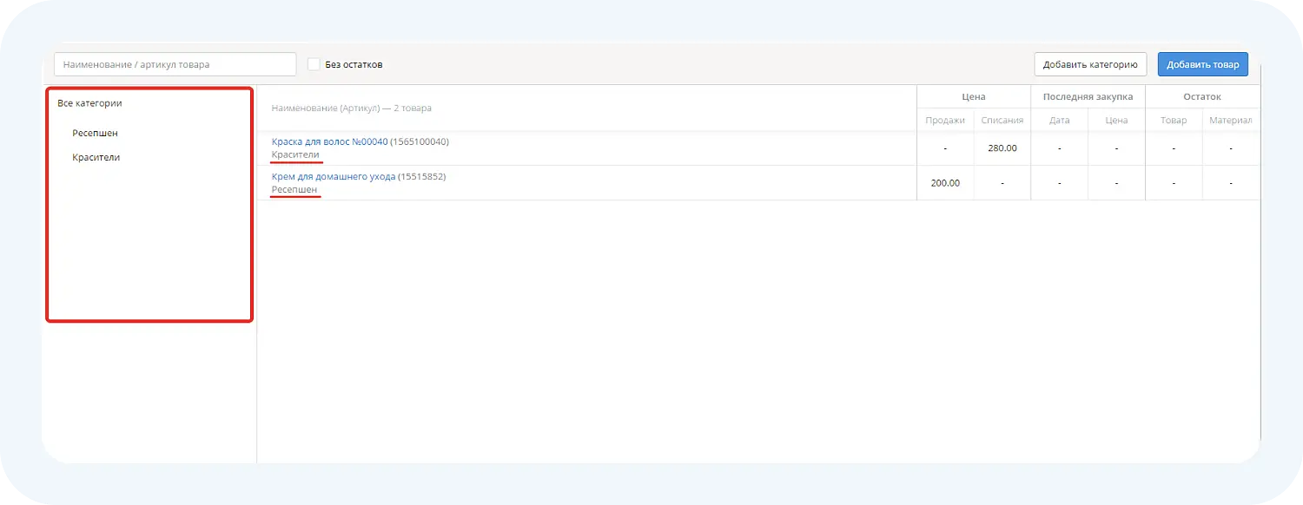Click the 'Материал' column header

[1231, 121]
